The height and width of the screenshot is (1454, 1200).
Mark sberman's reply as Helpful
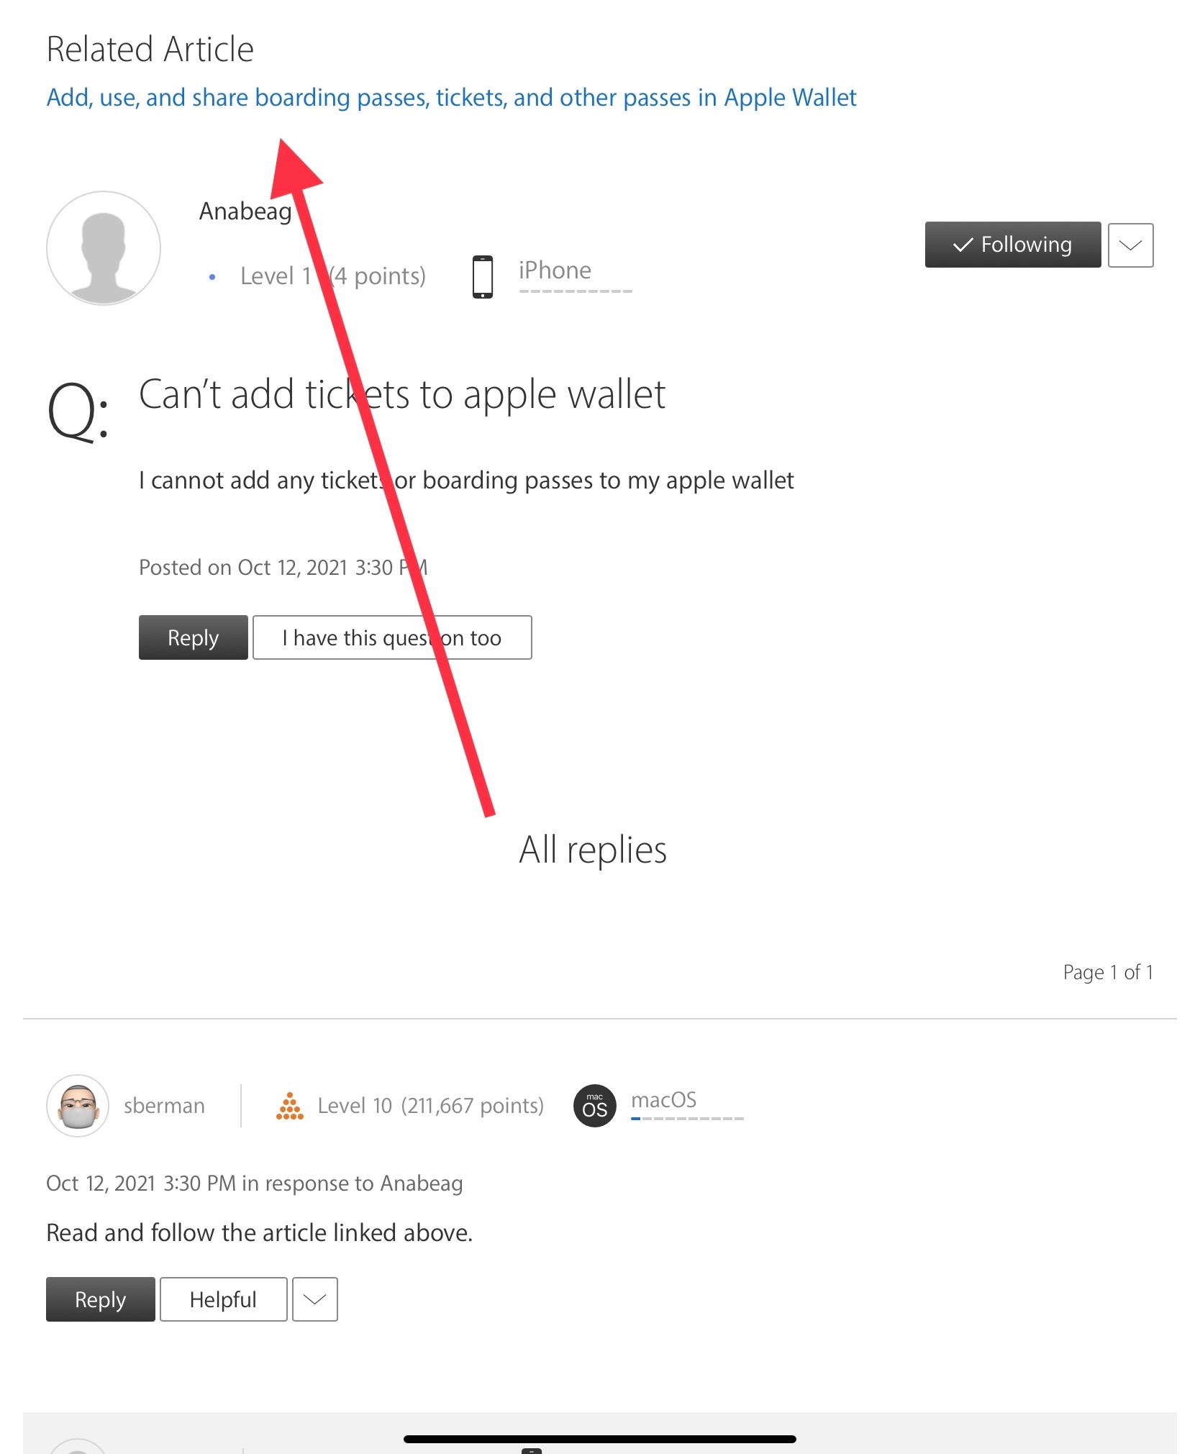[x=224, y=1299]
